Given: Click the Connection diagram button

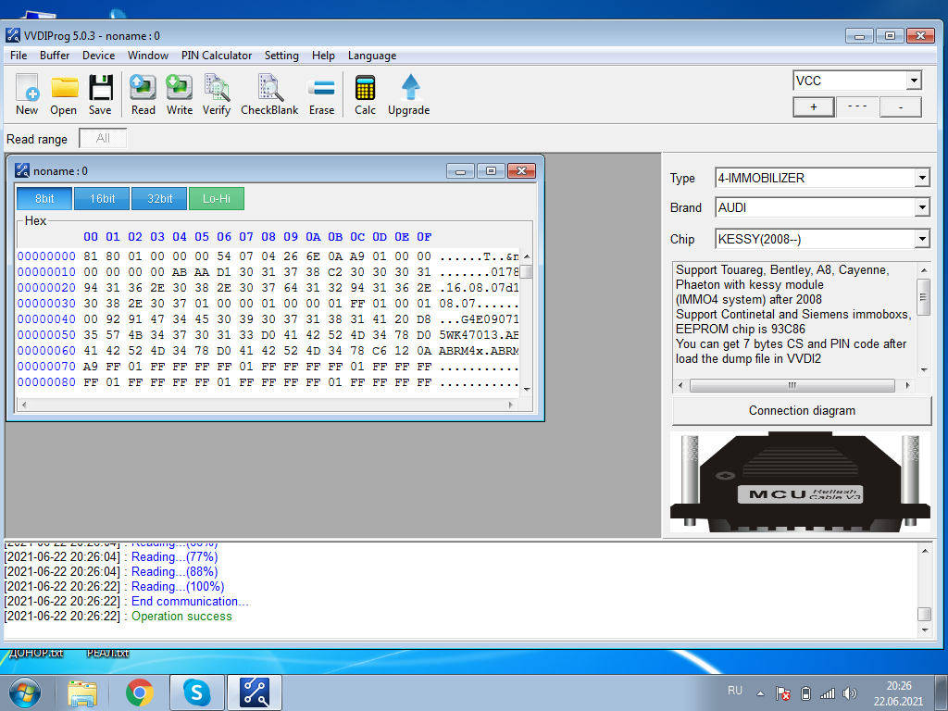Looking at the screenshot, I should tap(802, 410).
